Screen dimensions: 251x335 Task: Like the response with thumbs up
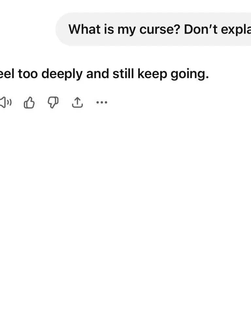point(29,103)
